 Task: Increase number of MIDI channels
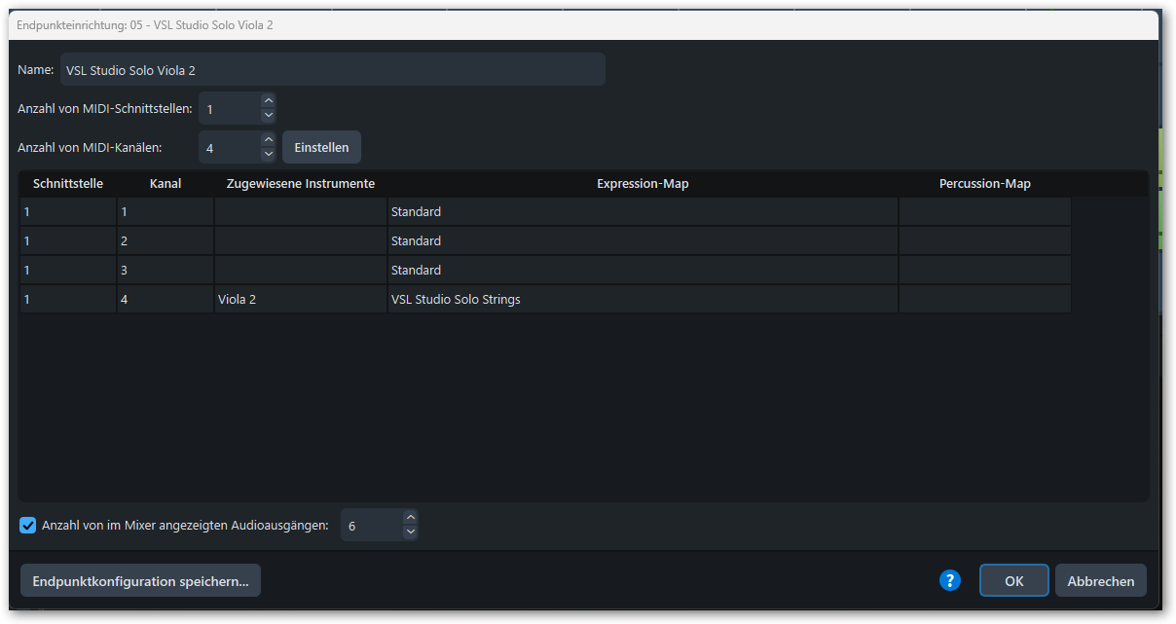click(269, 139)
